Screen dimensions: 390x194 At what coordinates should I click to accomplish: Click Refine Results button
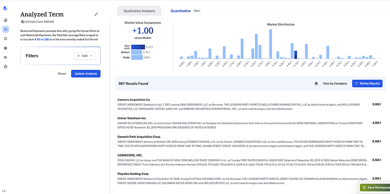point(367,84)
